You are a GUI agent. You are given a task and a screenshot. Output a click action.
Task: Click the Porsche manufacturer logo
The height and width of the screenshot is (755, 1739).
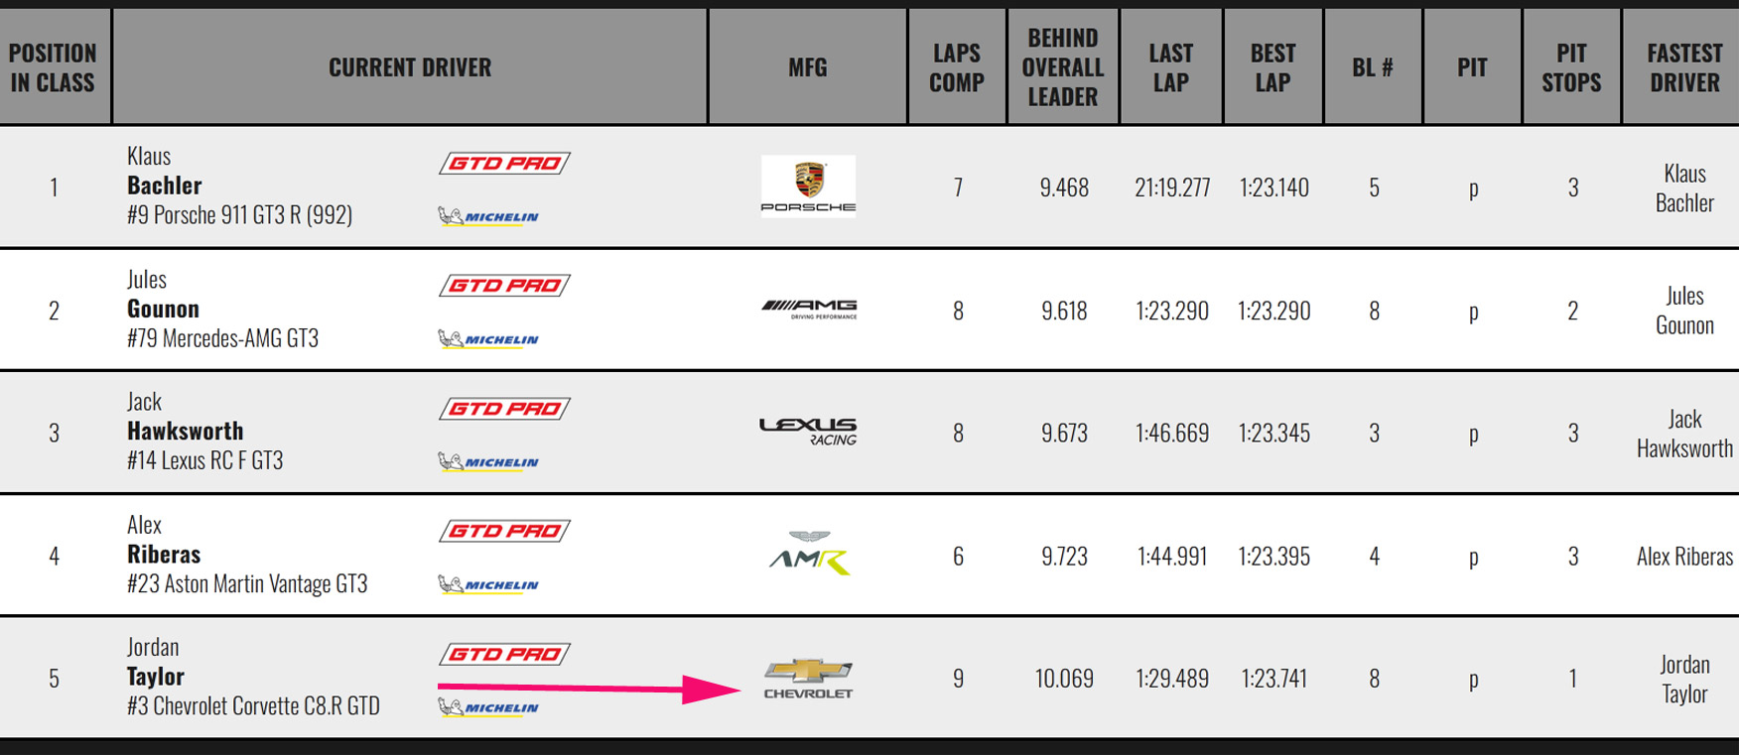tap(808, 186)
